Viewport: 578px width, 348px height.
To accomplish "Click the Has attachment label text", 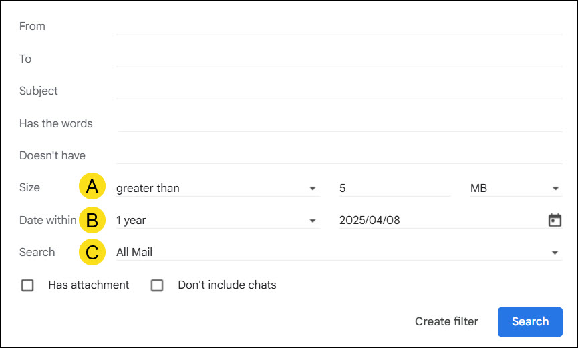I will pyautogui.click(x=89, y=285).
